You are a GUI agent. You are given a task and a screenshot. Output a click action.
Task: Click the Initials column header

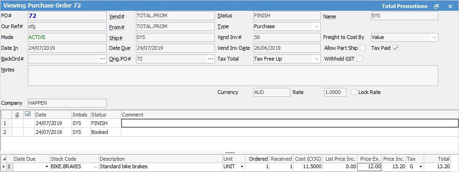81,115
